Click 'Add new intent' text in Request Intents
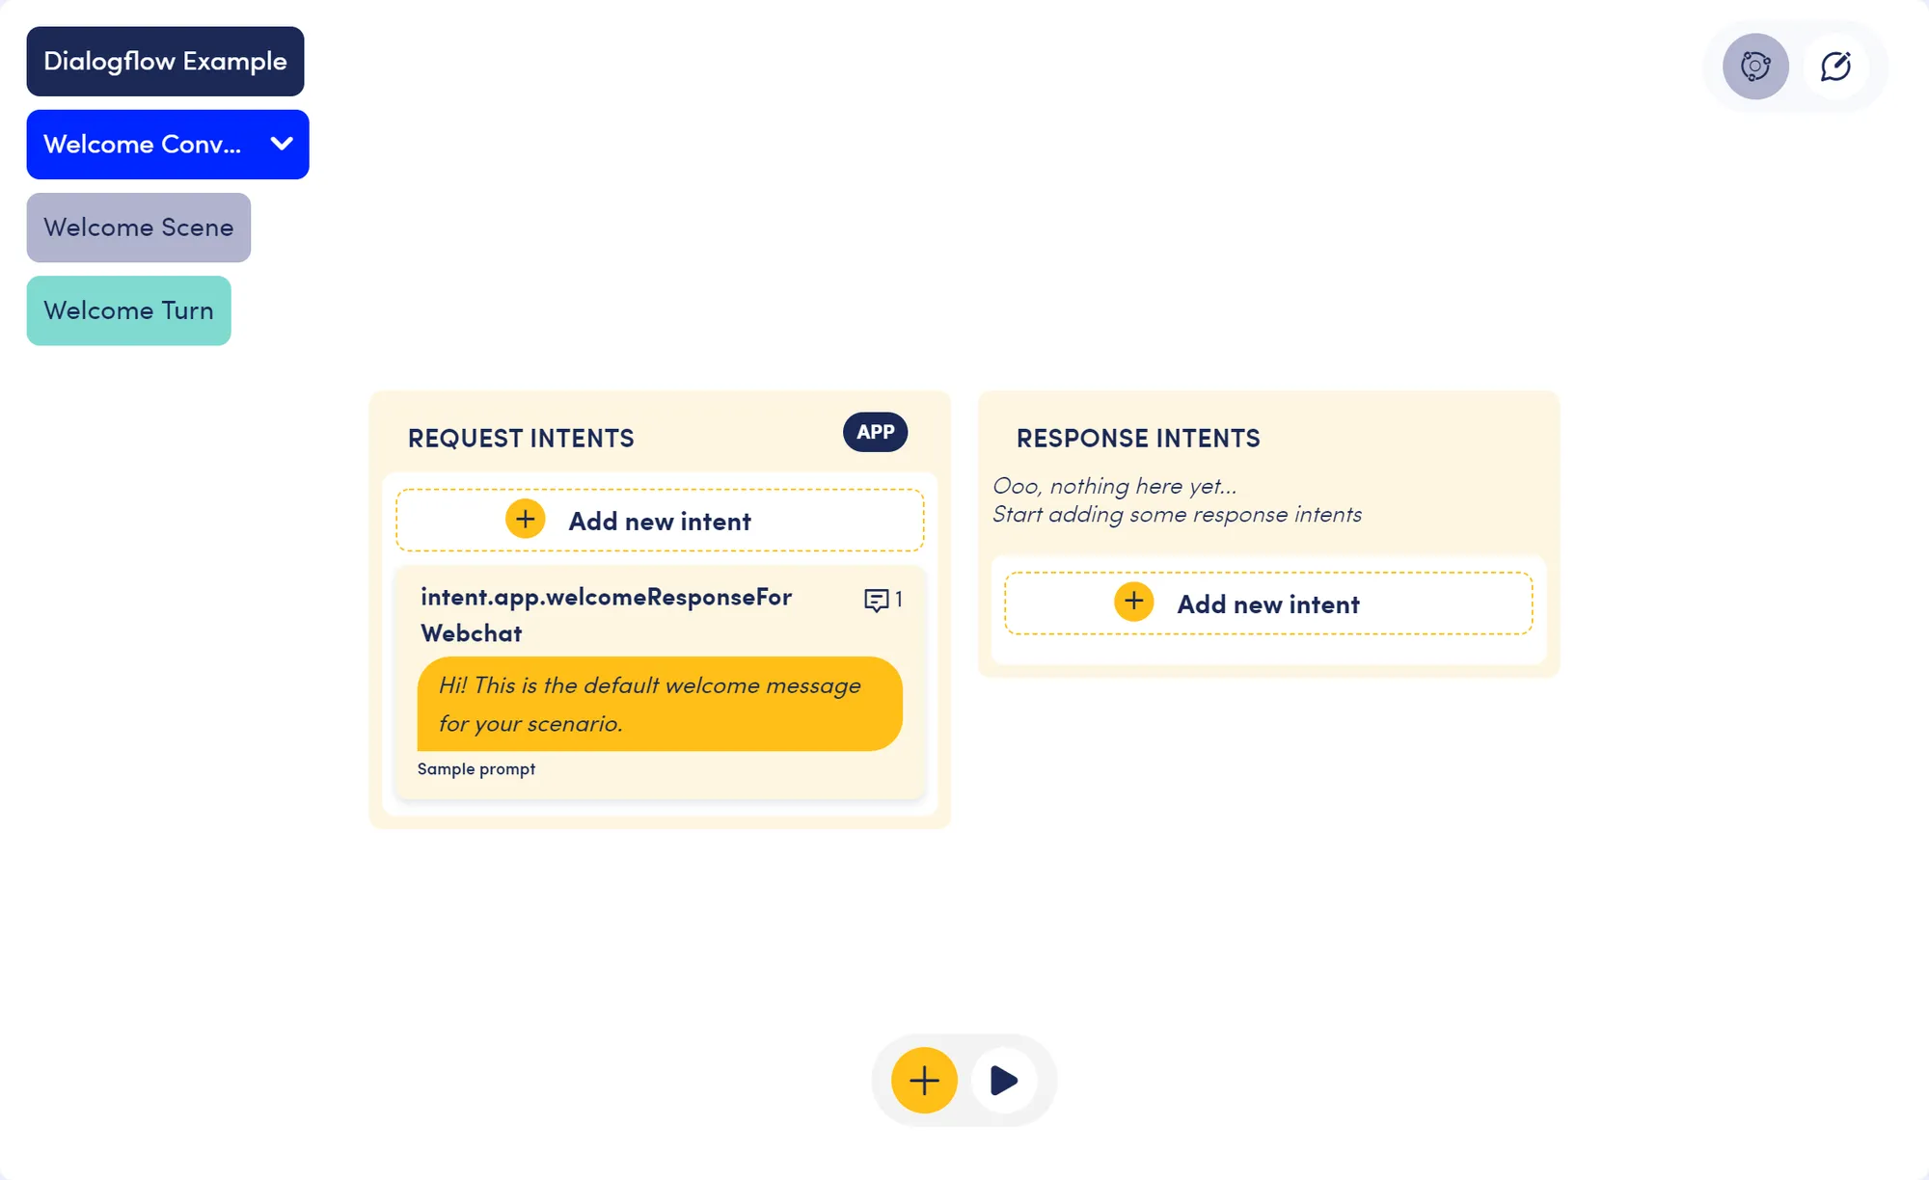This screenshot has width=1929, height=1180. [x=660, y=522]
